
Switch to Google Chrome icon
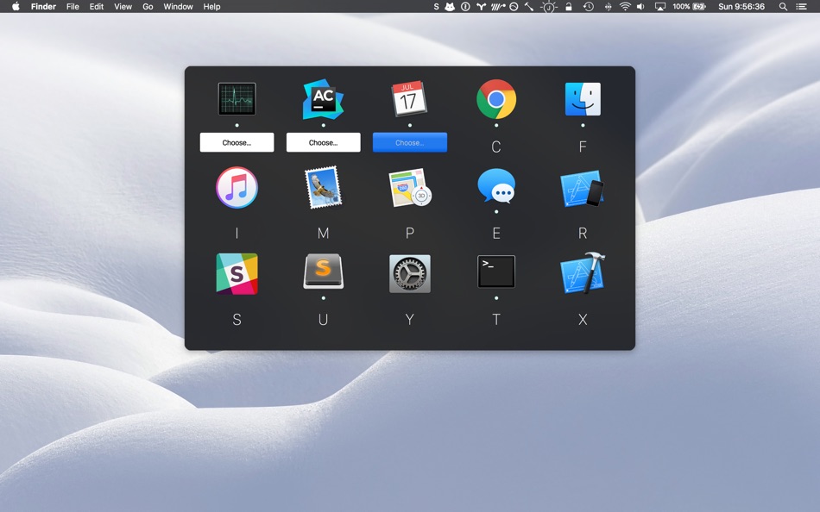(x=496, y=99)
